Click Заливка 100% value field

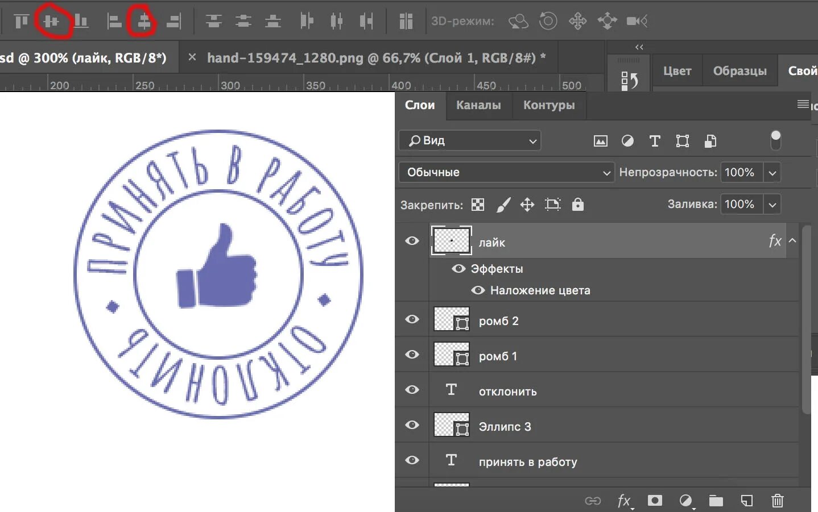(741, 205)
